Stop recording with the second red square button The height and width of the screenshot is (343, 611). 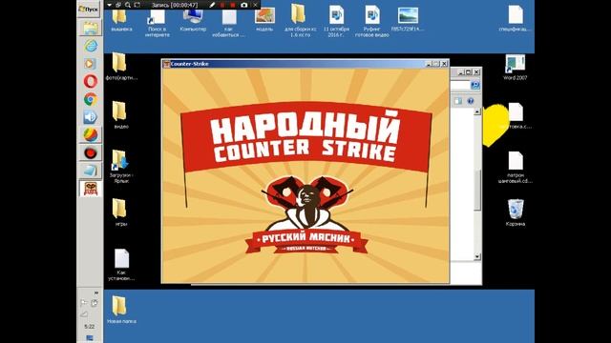click(233, 5)
